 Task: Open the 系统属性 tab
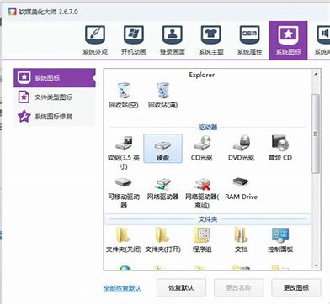249,40
